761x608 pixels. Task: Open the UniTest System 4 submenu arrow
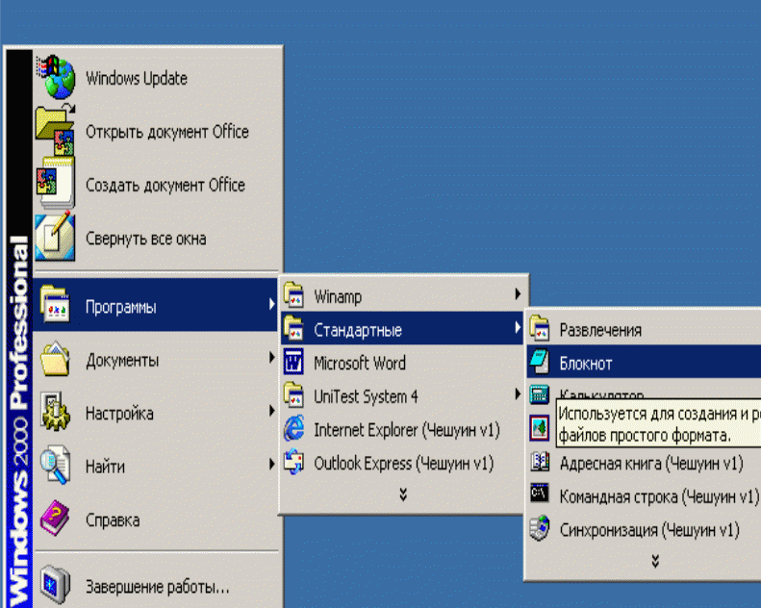pos(518,396)
